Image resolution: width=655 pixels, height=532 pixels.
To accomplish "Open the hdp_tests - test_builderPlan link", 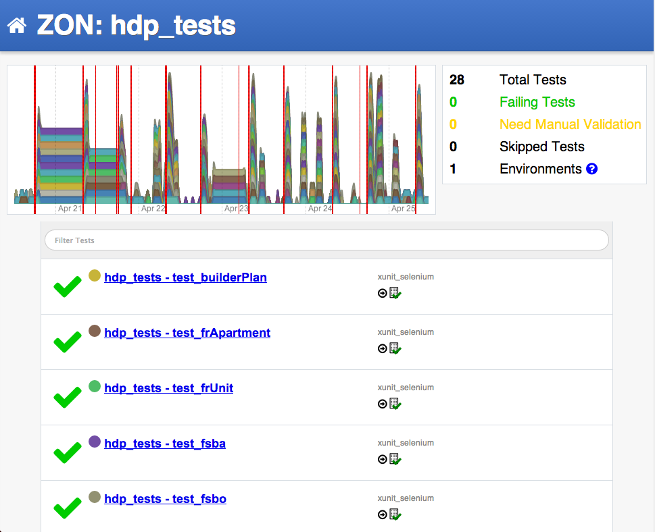I will click(185, 277).
